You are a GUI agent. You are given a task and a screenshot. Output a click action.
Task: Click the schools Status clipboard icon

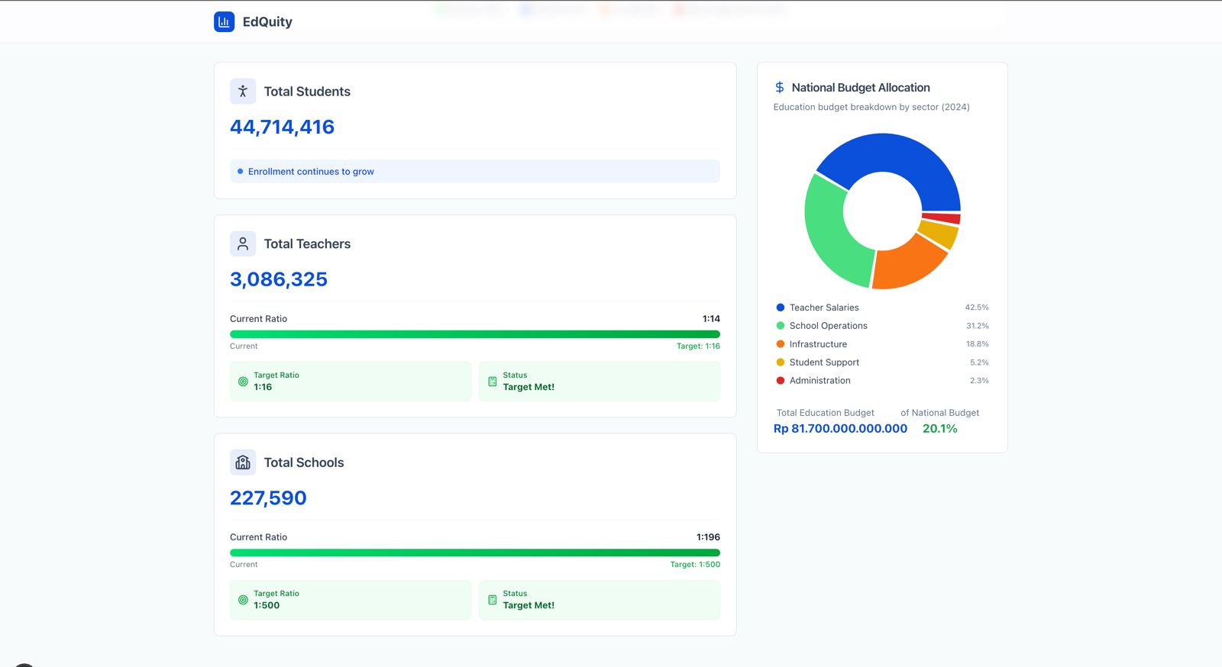click(x=493, y=600)
